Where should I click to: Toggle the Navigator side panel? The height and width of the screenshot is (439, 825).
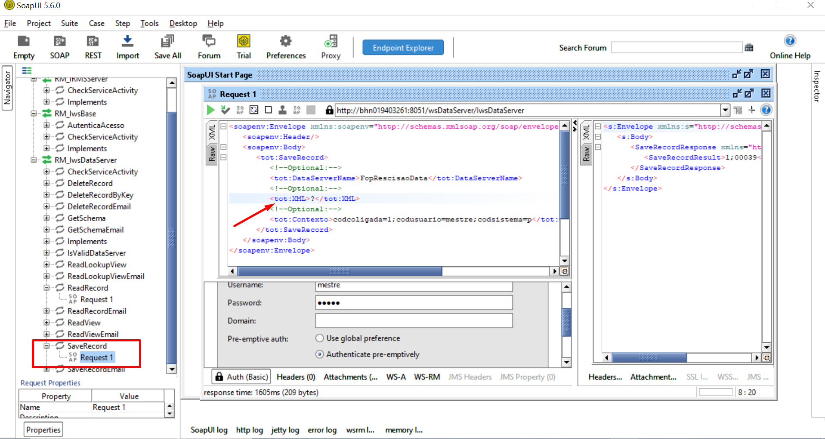(x=7, y=88)
